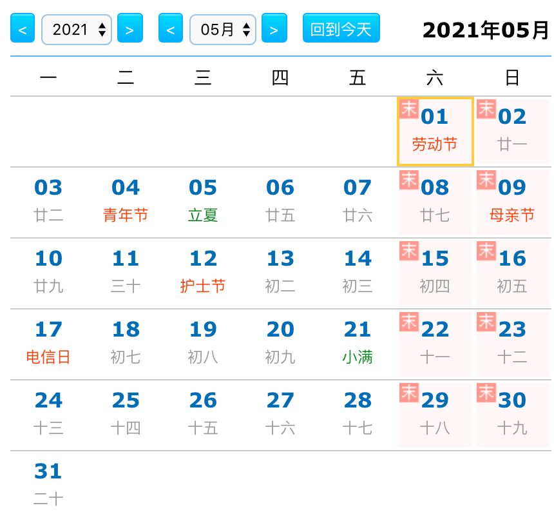
Task: Select May 31 二十 date
Action: pos(48,485)
